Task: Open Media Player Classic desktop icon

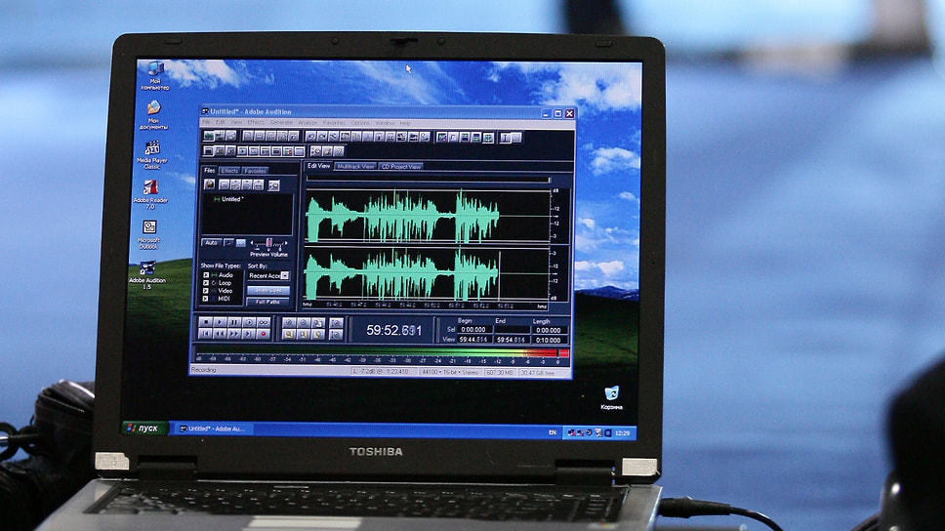Action: click(x=152, y=155)
